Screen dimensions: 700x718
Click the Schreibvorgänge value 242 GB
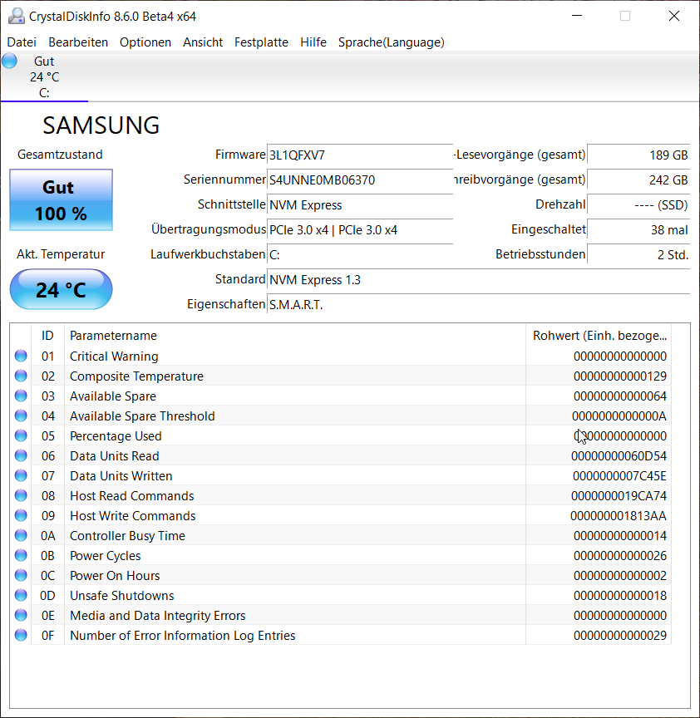(x=638, y=180)
